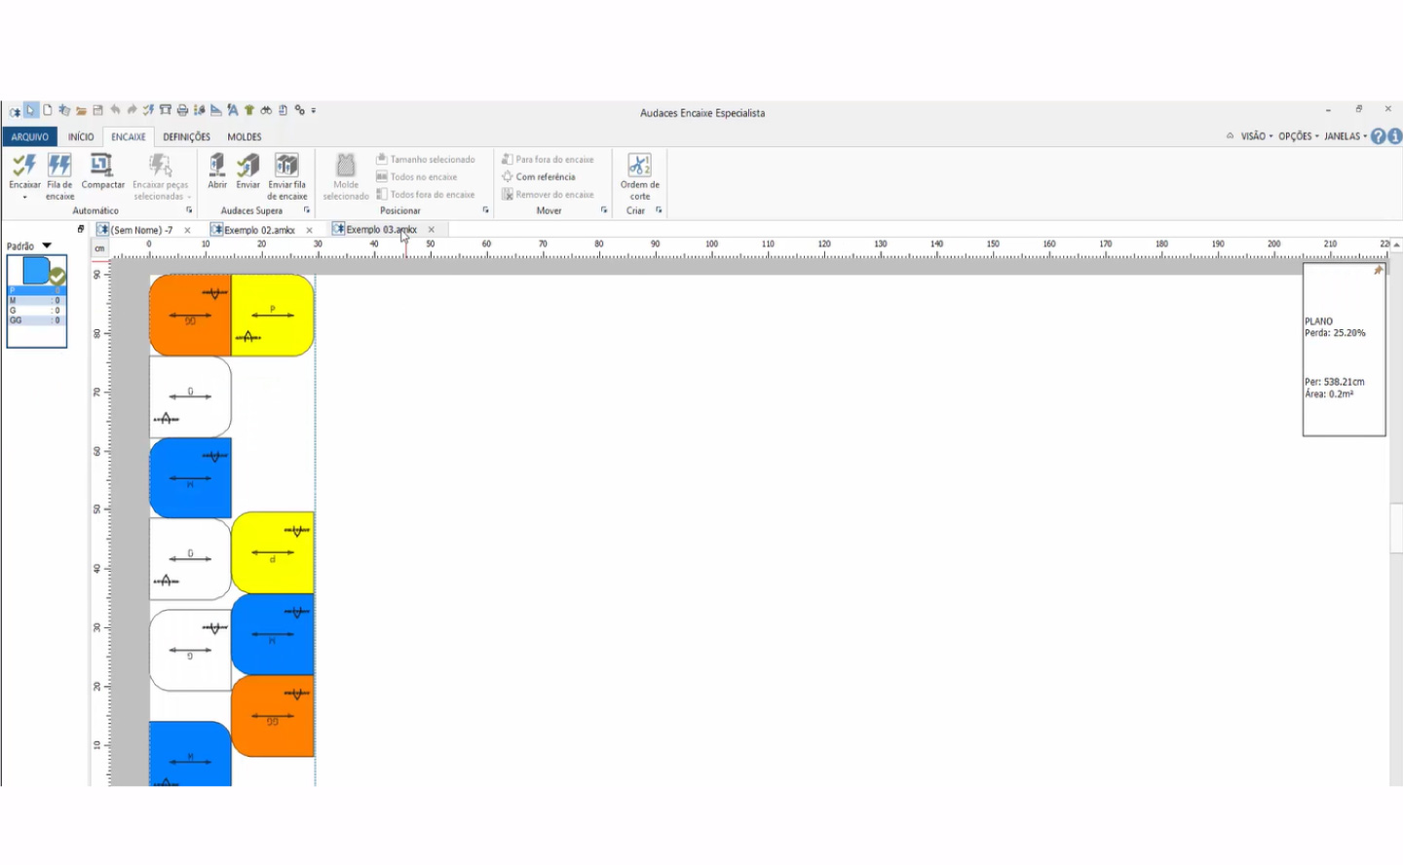Open the quick access toolbar customize arrow
Image resolution: width=1403 pixels, height=865 pixels.
pos(314,111)
